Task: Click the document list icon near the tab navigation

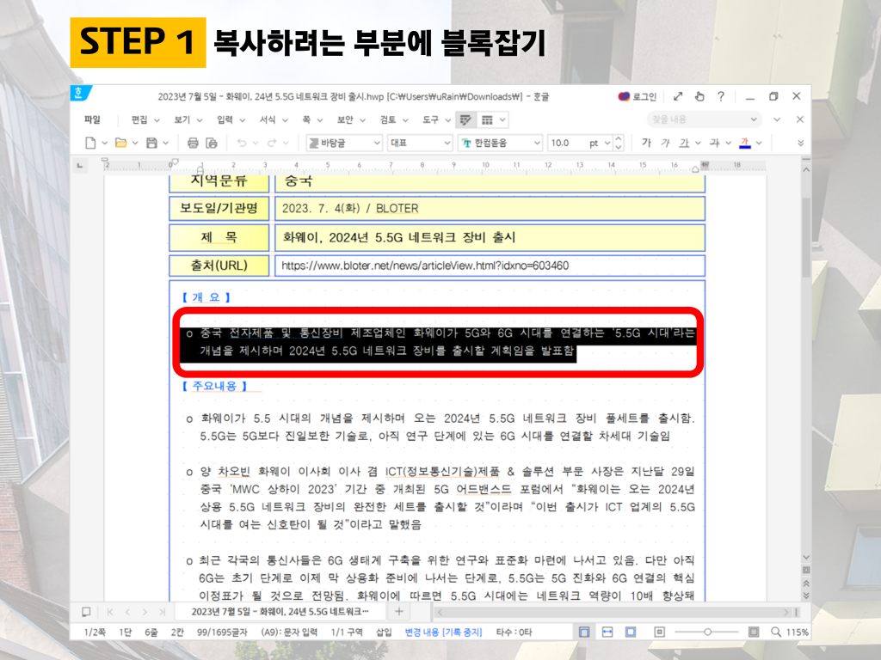Action: tap(86, 612)
